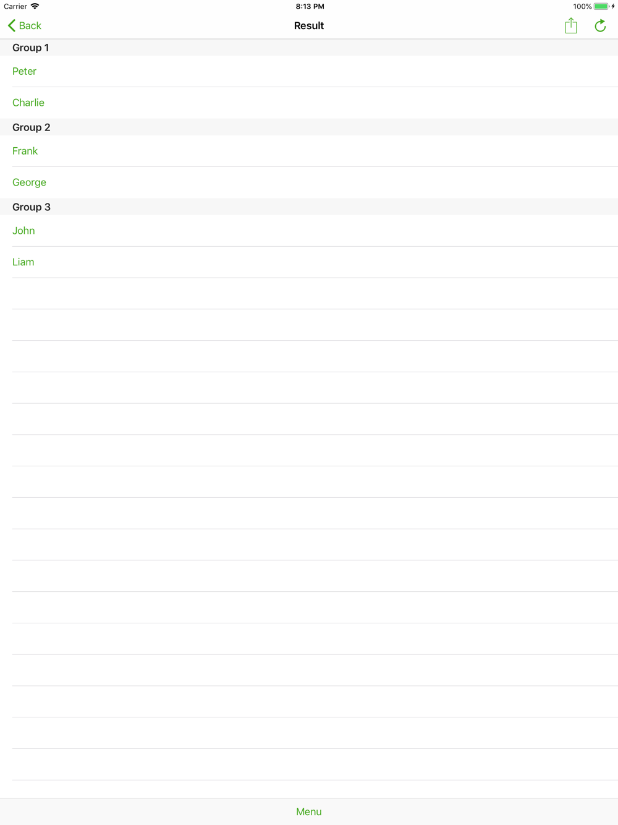Tap the back chevron arrow
Viewport: 618px width, 825px height.
11,25
